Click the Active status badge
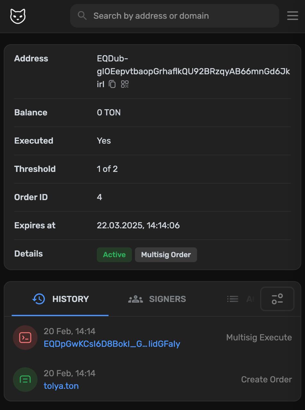305x410 pixels. click(x=114, y=255)
